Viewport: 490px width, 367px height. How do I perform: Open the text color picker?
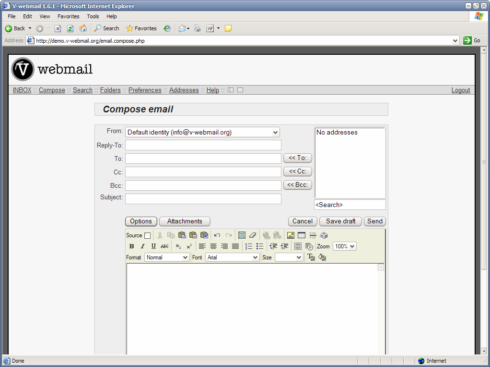coord(311,257)
